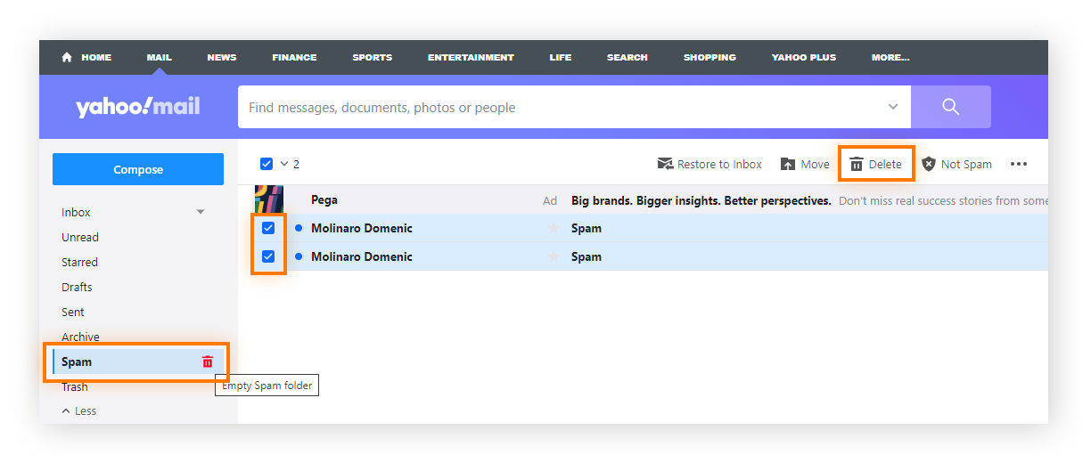Open LIFE in top navigation
Image resolution: width=1091 pixels, height=463 pixels.
pos(561,57)
